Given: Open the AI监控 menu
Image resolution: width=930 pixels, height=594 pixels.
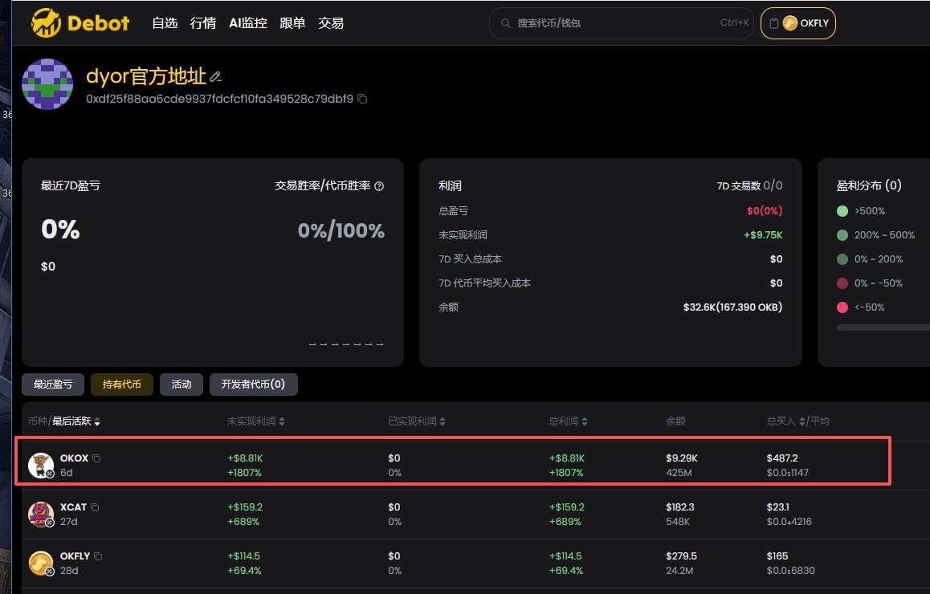Looking at the screenshot, I should [248, 23].
